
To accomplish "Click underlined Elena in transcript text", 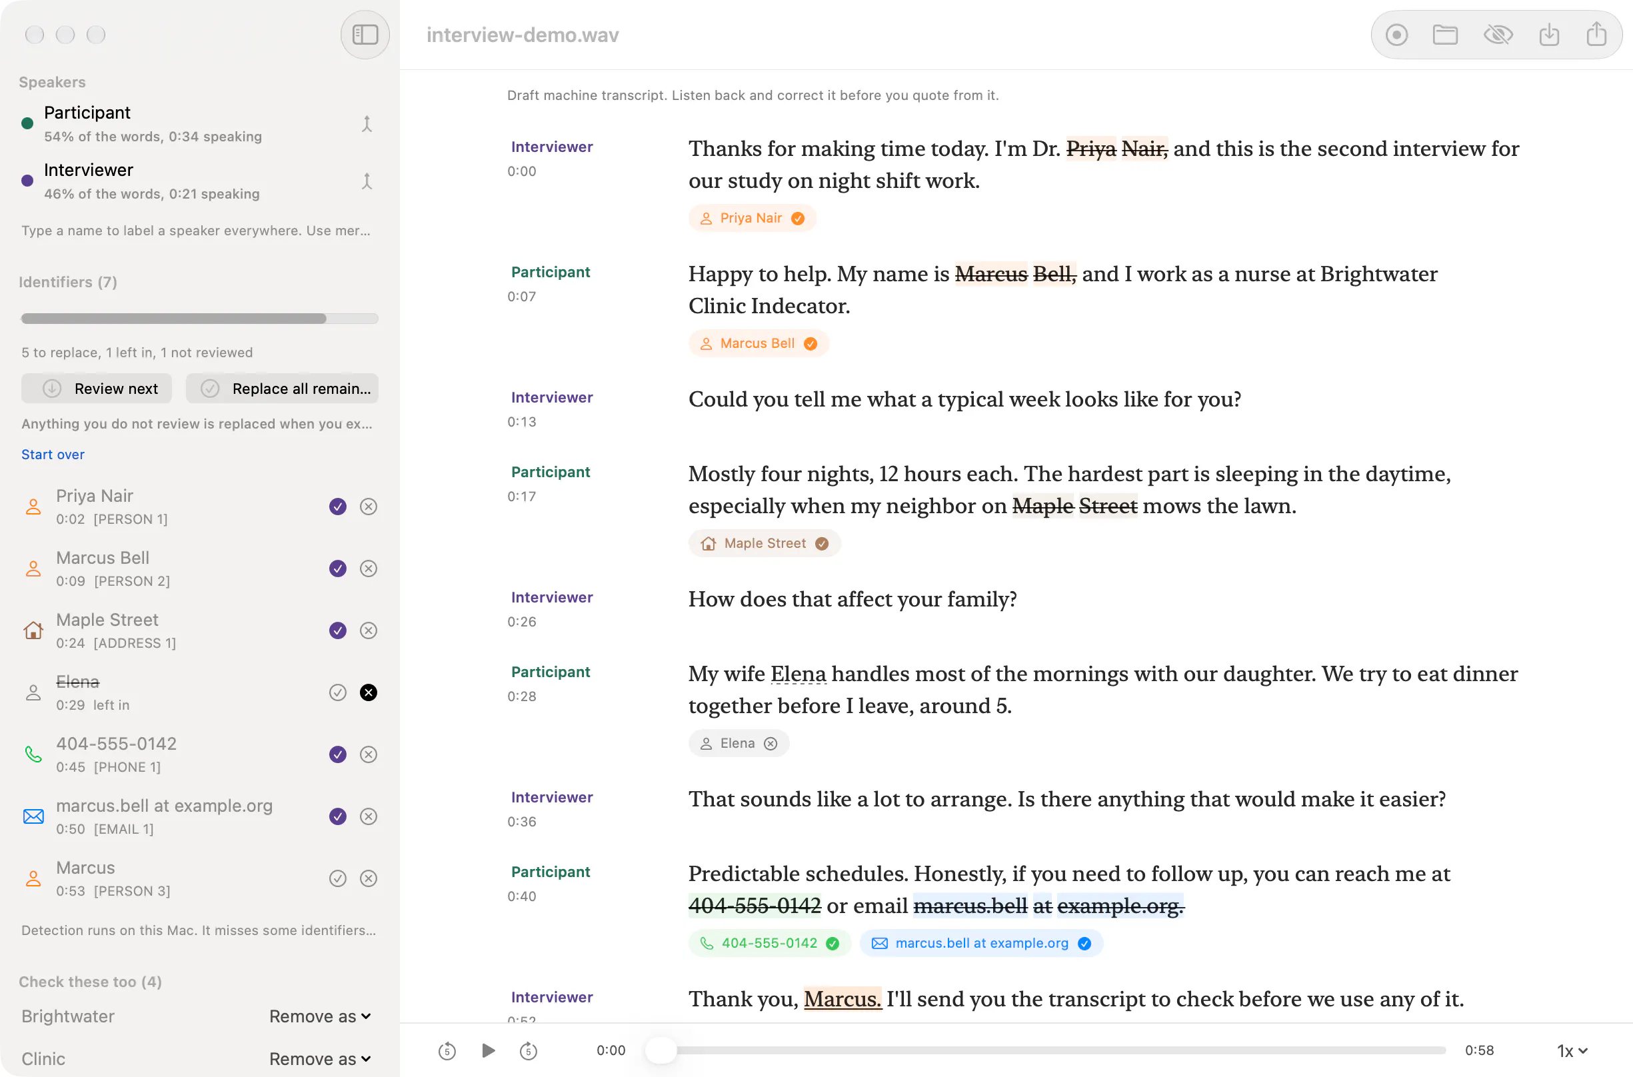I will click(x=798, y=673).
